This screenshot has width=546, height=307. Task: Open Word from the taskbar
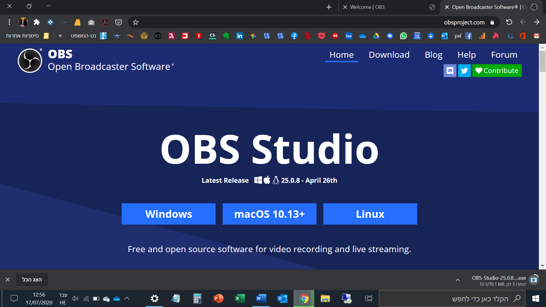[261, 298]
